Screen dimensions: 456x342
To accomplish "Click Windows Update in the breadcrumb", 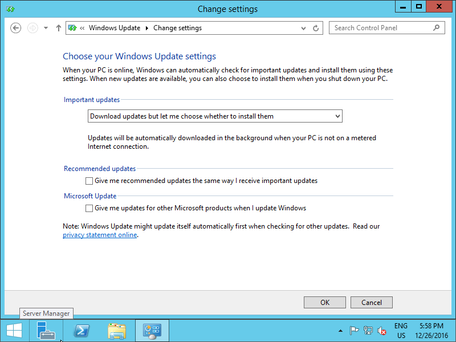I will 114,28.
